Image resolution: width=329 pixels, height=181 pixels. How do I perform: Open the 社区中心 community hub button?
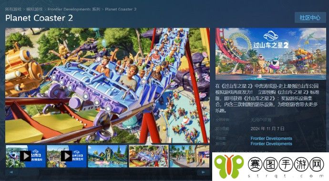click(x=310, y=18)
